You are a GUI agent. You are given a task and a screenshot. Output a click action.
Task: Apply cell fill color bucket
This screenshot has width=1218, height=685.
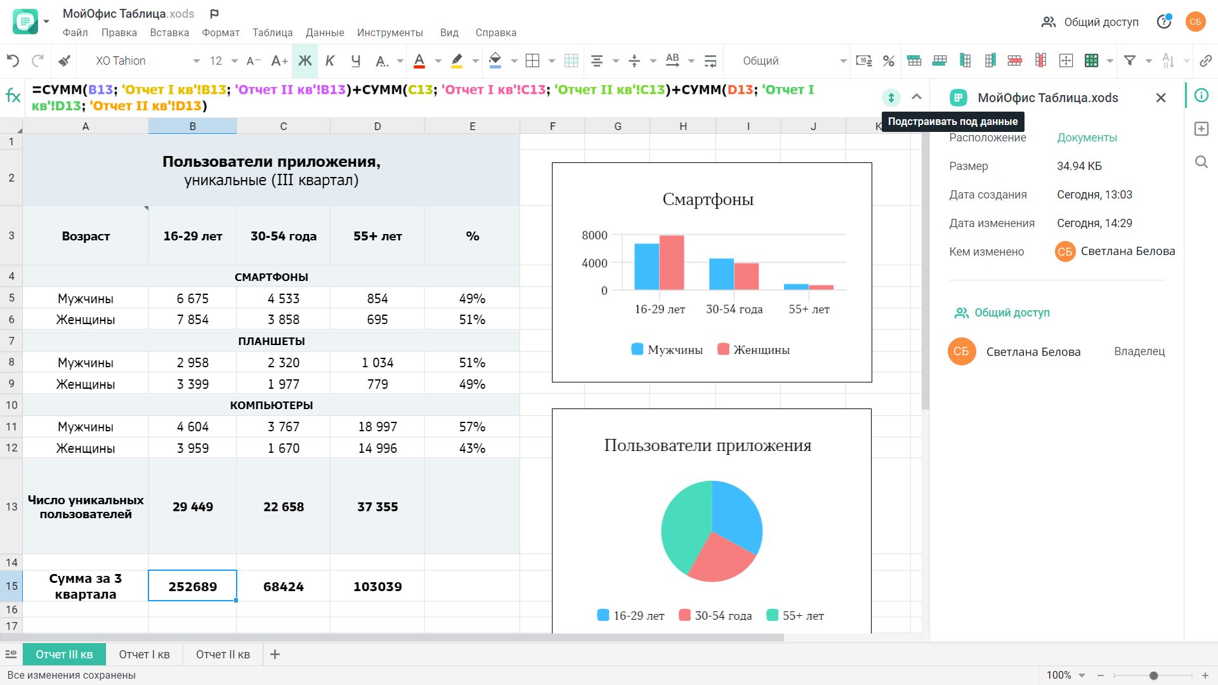tap(495, 61)
